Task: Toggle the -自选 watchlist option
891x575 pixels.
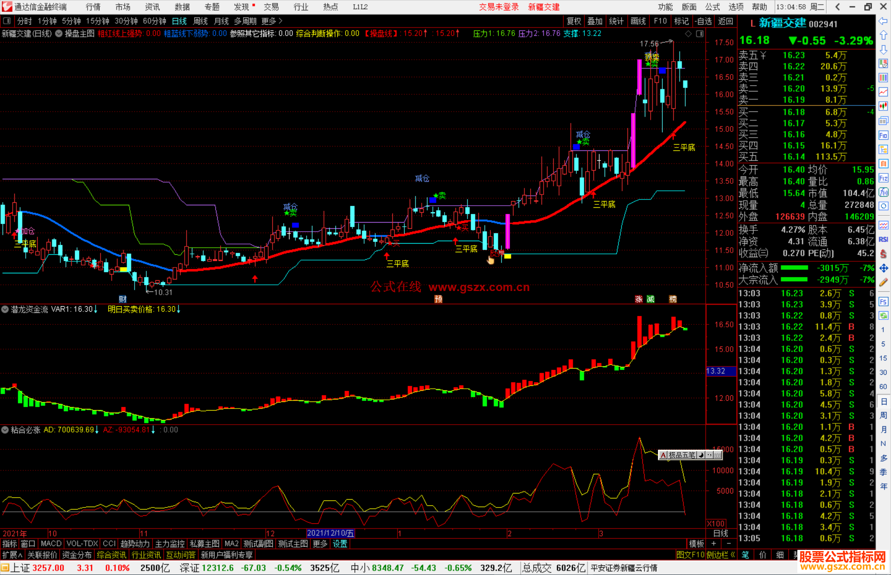Action: [x=703, y=21]
